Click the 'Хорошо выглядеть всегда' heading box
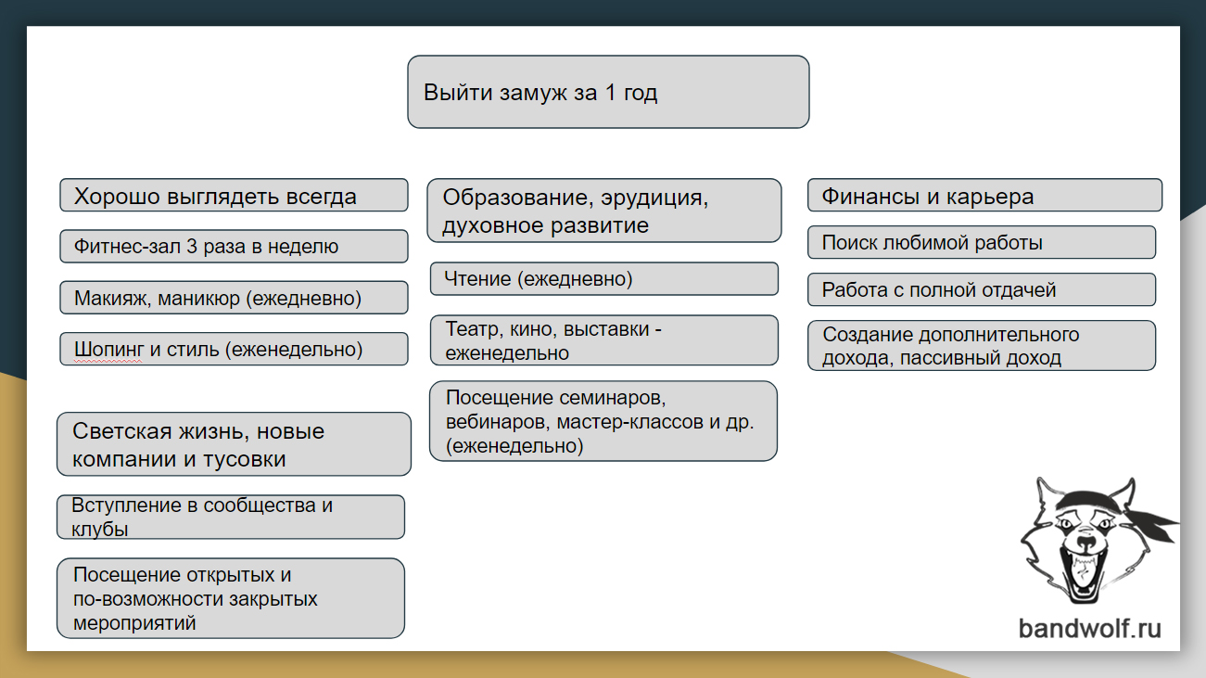The height and width of the screenshot is (678, 1206). (x=234, y=196)
